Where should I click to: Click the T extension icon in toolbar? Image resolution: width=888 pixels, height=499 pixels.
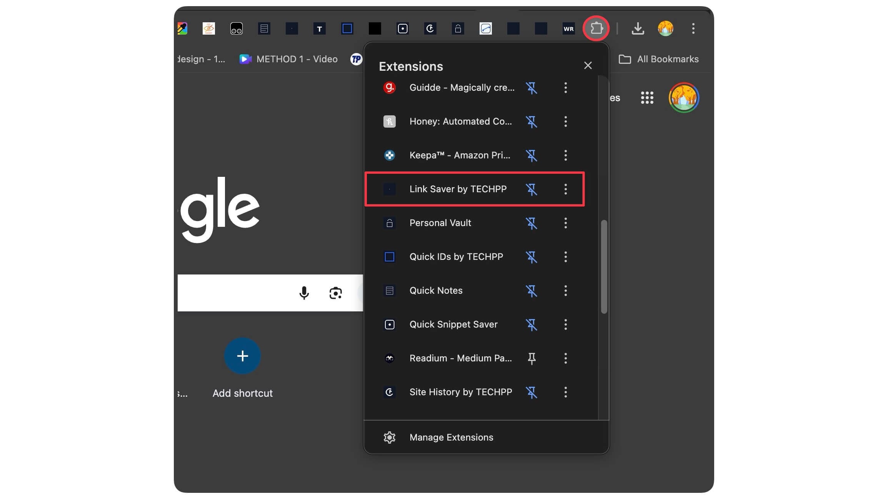pos(319,28)
